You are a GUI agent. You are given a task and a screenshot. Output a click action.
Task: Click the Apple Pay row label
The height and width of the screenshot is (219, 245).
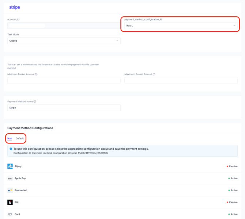(x=20, y=178)
